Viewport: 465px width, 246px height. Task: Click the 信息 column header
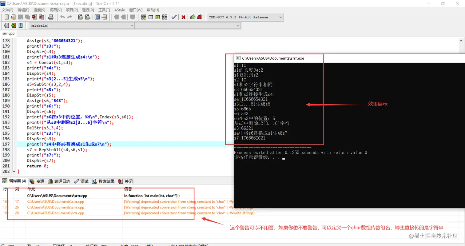pos(128,189)
